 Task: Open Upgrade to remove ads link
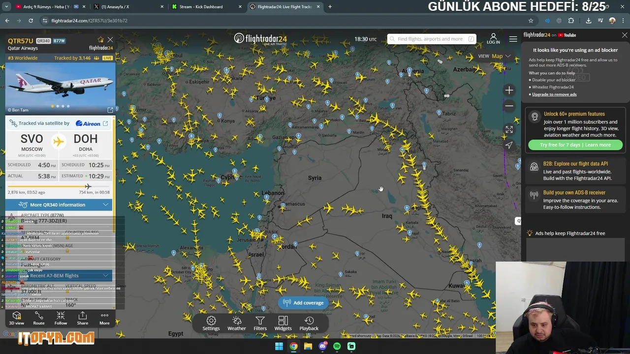click(x=554, y=94)
